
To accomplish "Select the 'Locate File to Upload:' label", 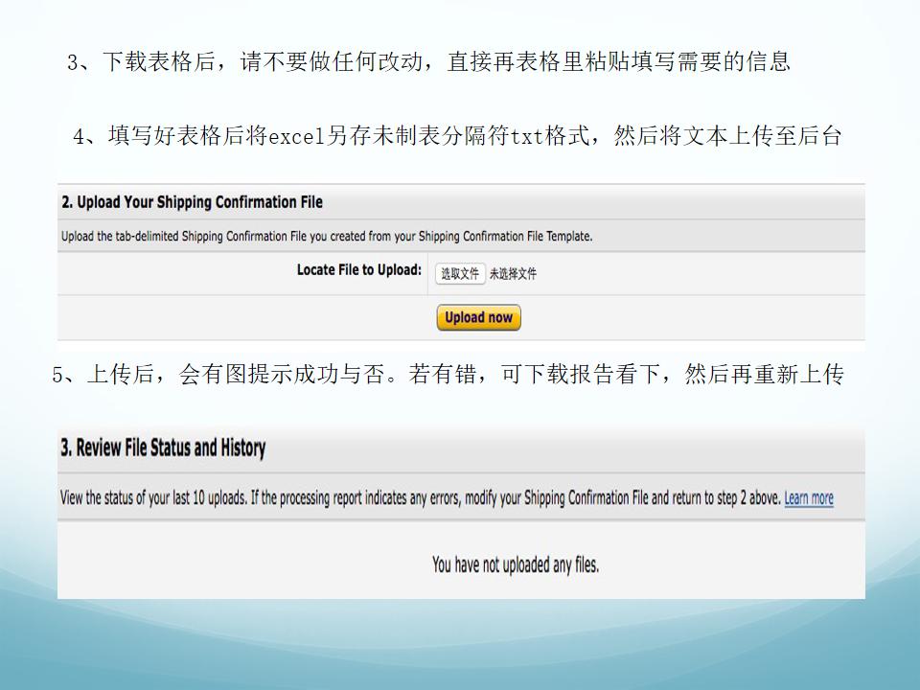I will coord(359,270).
